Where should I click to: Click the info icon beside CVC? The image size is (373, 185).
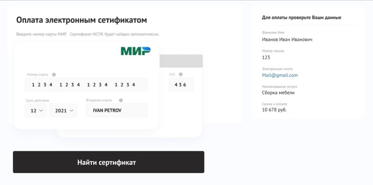[181, 74]
